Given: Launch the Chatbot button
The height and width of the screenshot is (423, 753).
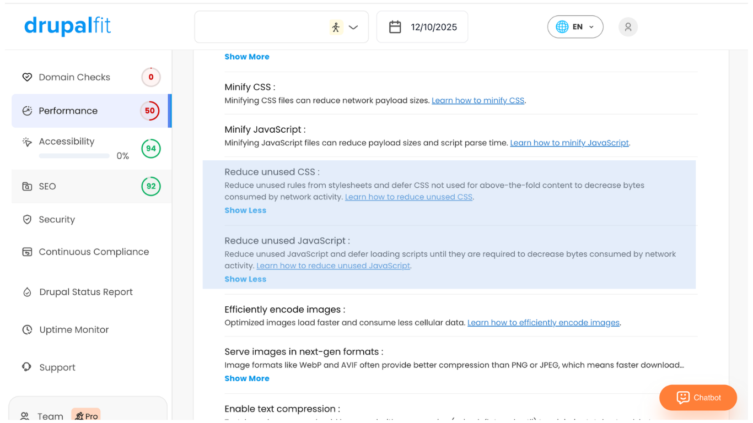Looking at the screenshot, I should click(698, 398).
